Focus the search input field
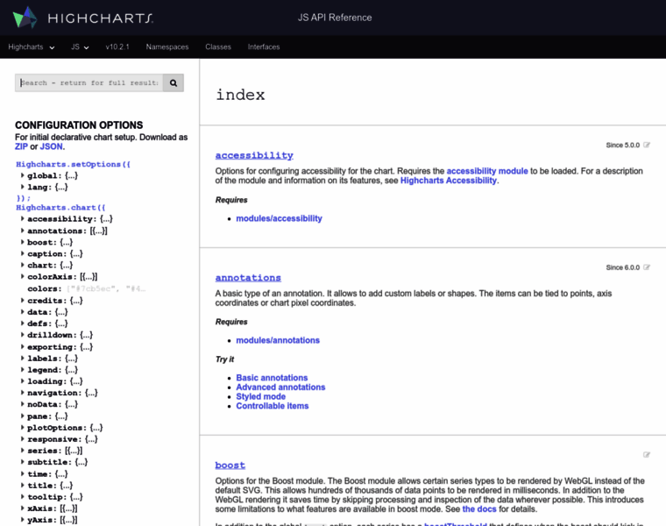Image resolution: width=666 pixels, height=526 pixels. pyautogui.click(x=89, y=83)
